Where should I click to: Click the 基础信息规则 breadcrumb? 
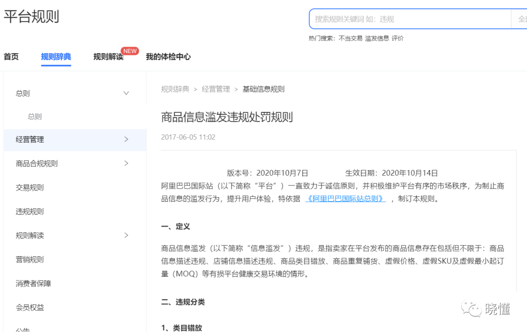point(263,89)
